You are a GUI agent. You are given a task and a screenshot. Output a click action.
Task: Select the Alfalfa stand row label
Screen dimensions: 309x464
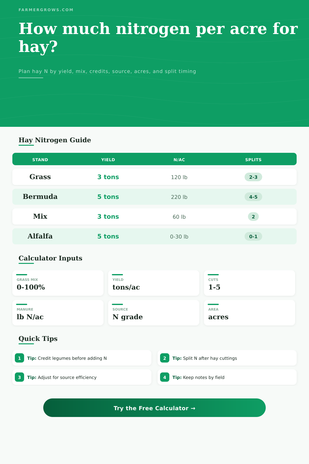(x=40, y=236)
